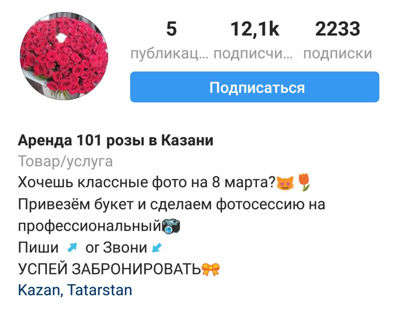Viewport: 397px width, 312px height.
Task: Click the Kazan, Tatarstan location link
Action: click(75, 290)
